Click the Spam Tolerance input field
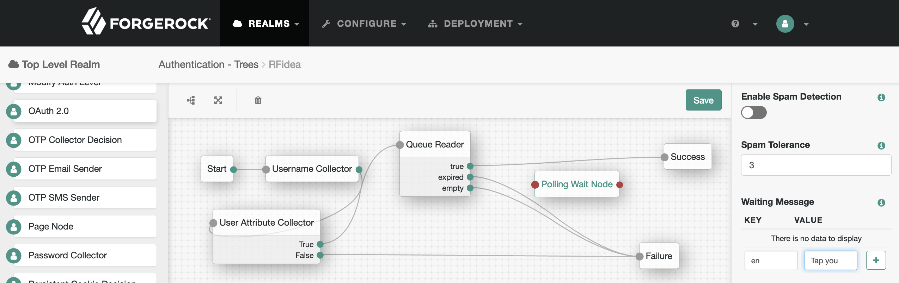 (816, 165)
